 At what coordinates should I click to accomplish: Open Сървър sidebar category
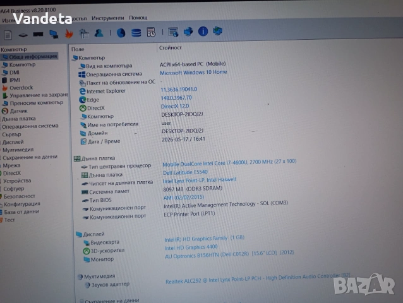pyautogui.click(x=11, y=134)
